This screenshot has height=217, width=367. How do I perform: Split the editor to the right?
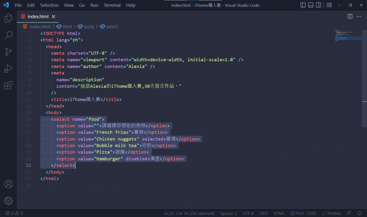pos(350,16)
